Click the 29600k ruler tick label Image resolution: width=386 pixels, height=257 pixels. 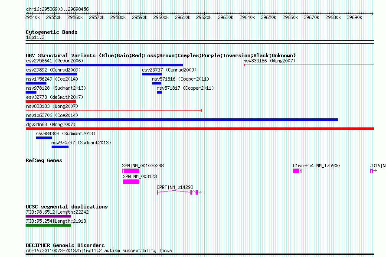161,17
